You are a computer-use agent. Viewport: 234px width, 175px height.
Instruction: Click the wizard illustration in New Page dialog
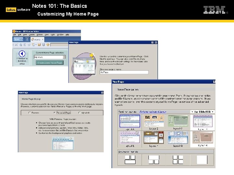84,66
